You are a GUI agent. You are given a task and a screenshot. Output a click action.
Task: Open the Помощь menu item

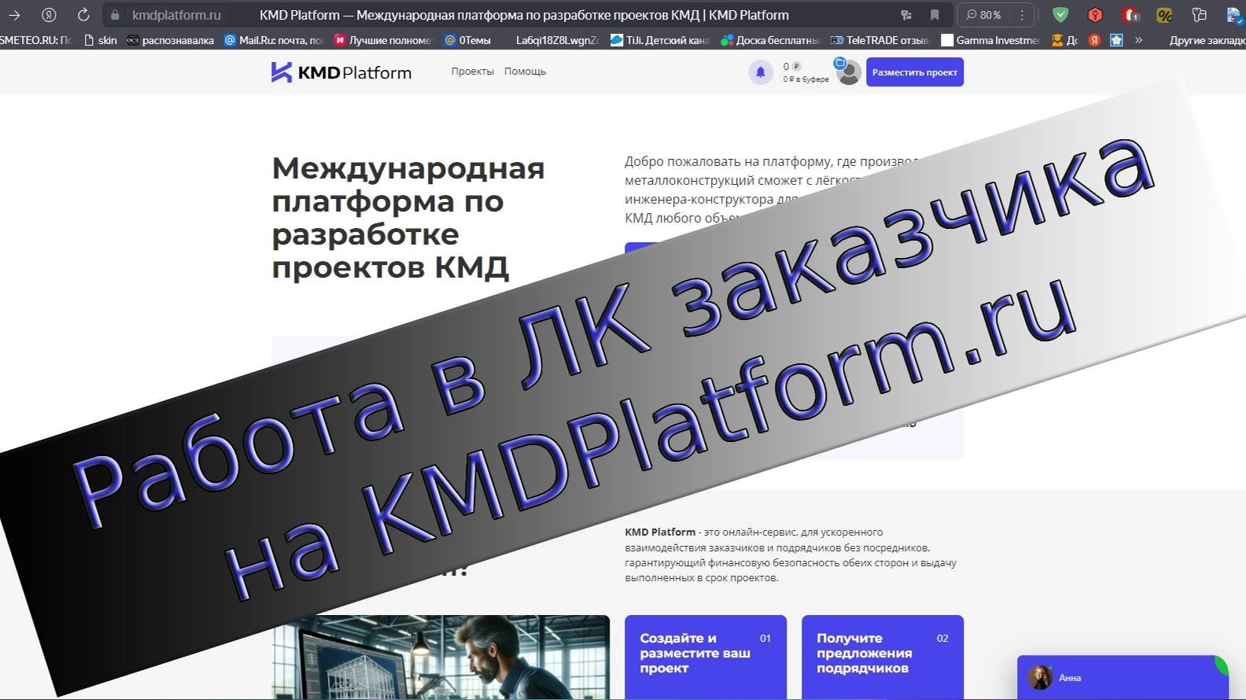525,72
